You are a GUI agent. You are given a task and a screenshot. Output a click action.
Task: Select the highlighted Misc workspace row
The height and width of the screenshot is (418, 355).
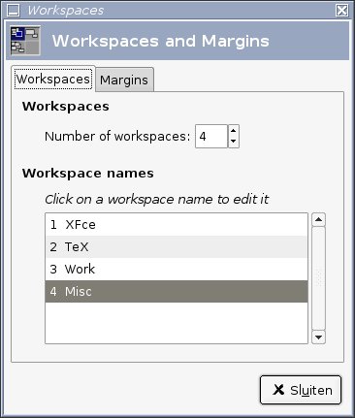177,291
